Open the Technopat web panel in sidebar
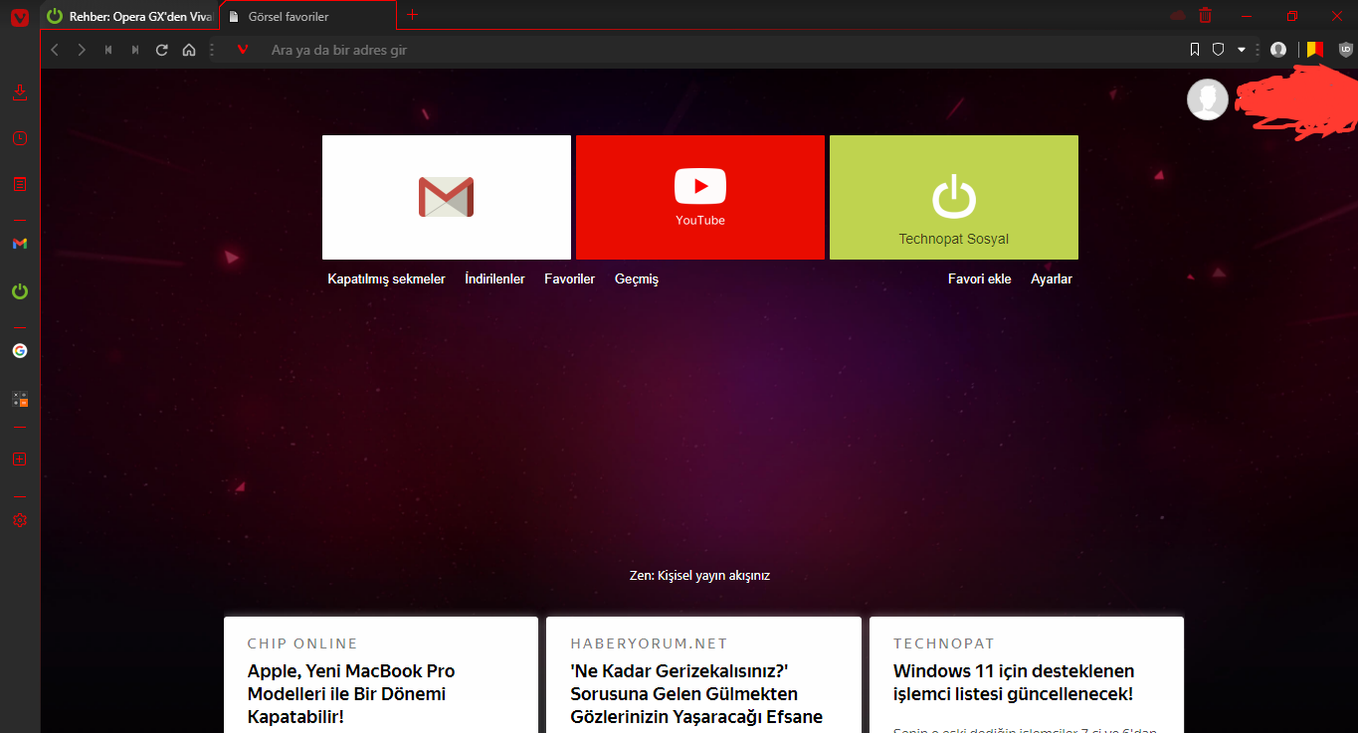1358x733 pixels. 20,291
